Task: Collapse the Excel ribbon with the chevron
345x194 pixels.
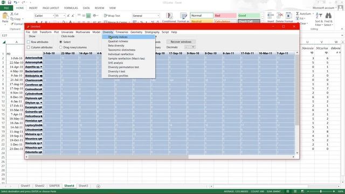Action: (342, 29)
